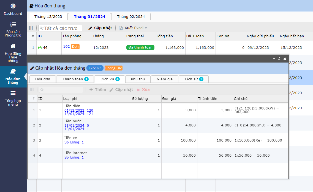Click the green print icon beside ID 46

[x=40, y=47]
